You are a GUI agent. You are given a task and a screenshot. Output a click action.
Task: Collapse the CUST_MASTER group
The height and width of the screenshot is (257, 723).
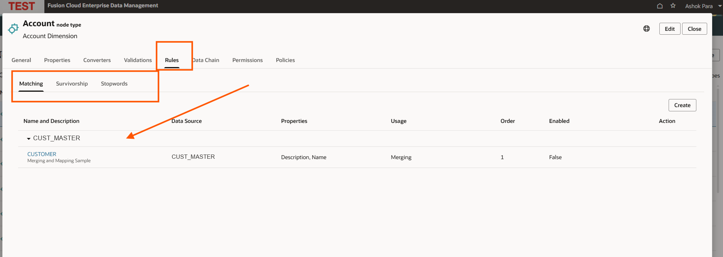click(29, 138)
